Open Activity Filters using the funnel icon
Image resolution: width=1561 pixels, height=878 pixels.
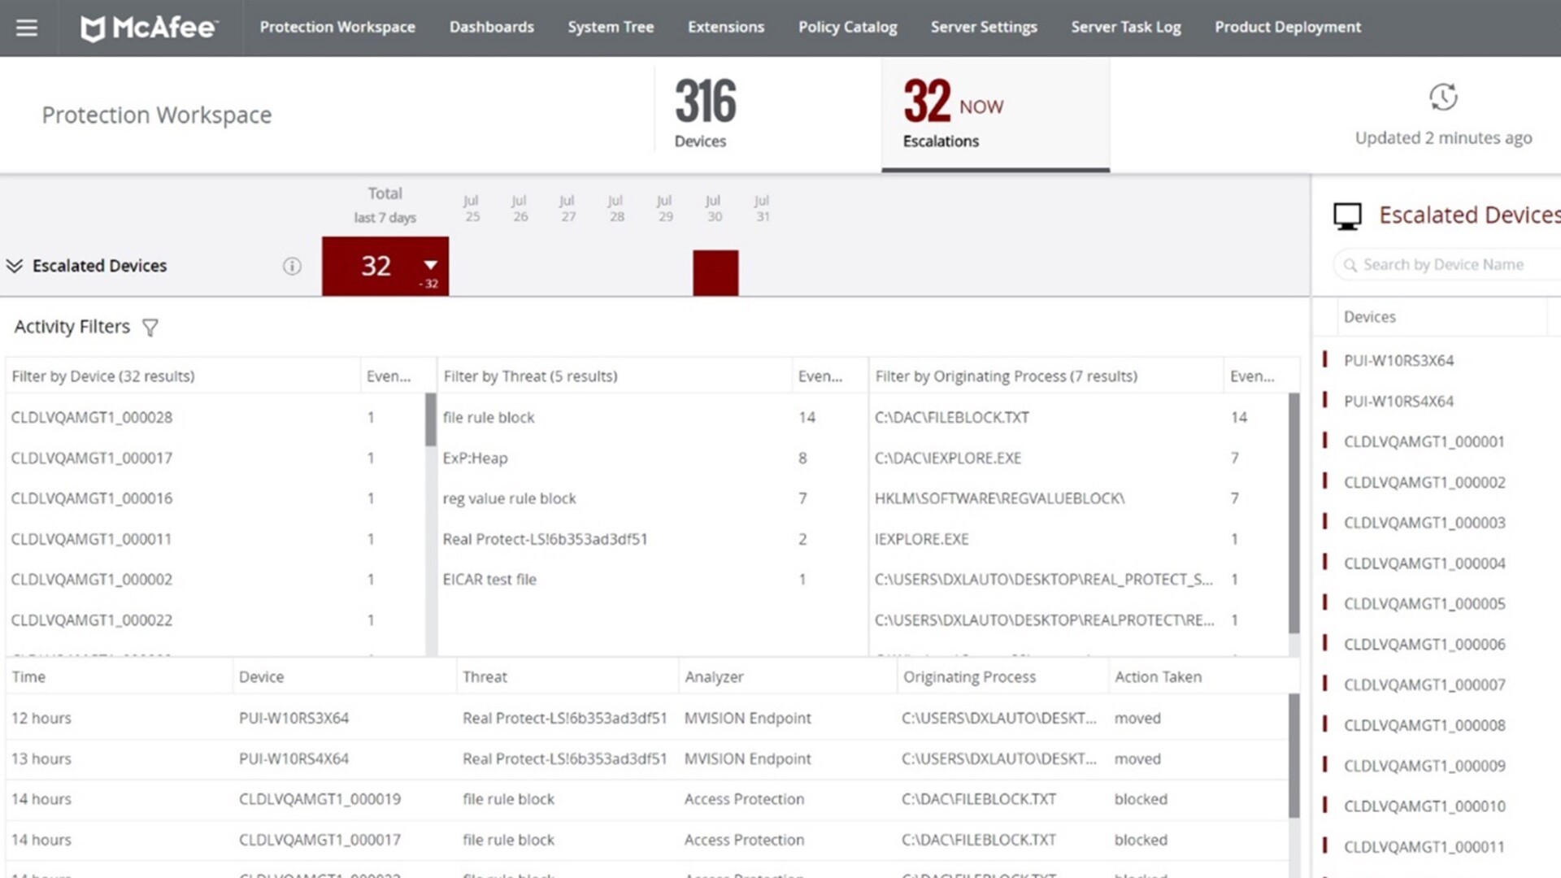pyautogui.click(x=150, y=328)
